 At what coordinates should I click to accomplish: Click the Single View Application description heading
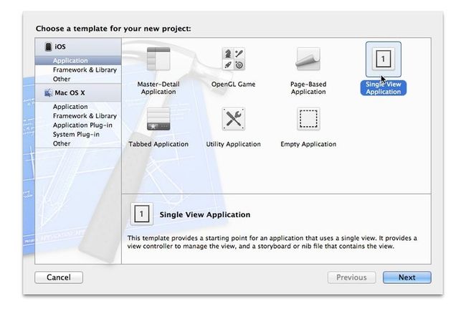tap(205, 214)
